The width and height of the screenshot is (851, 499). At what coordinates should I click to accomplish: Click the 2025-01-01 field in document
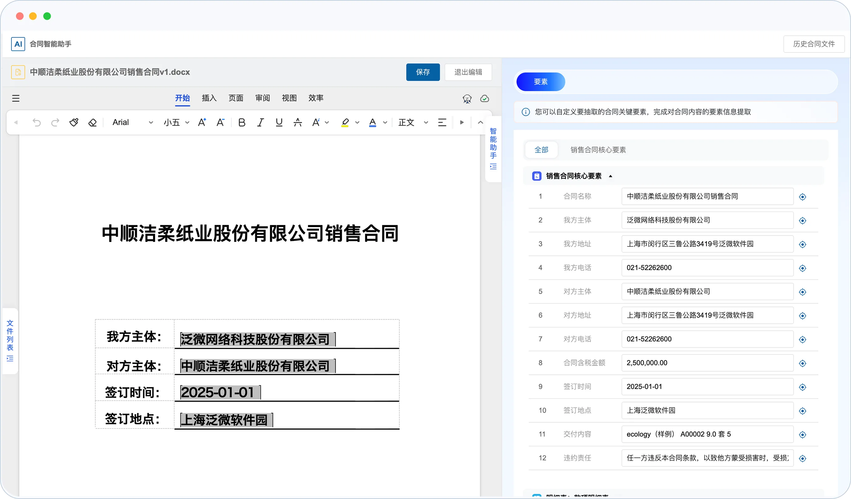(x=220, y=392)
